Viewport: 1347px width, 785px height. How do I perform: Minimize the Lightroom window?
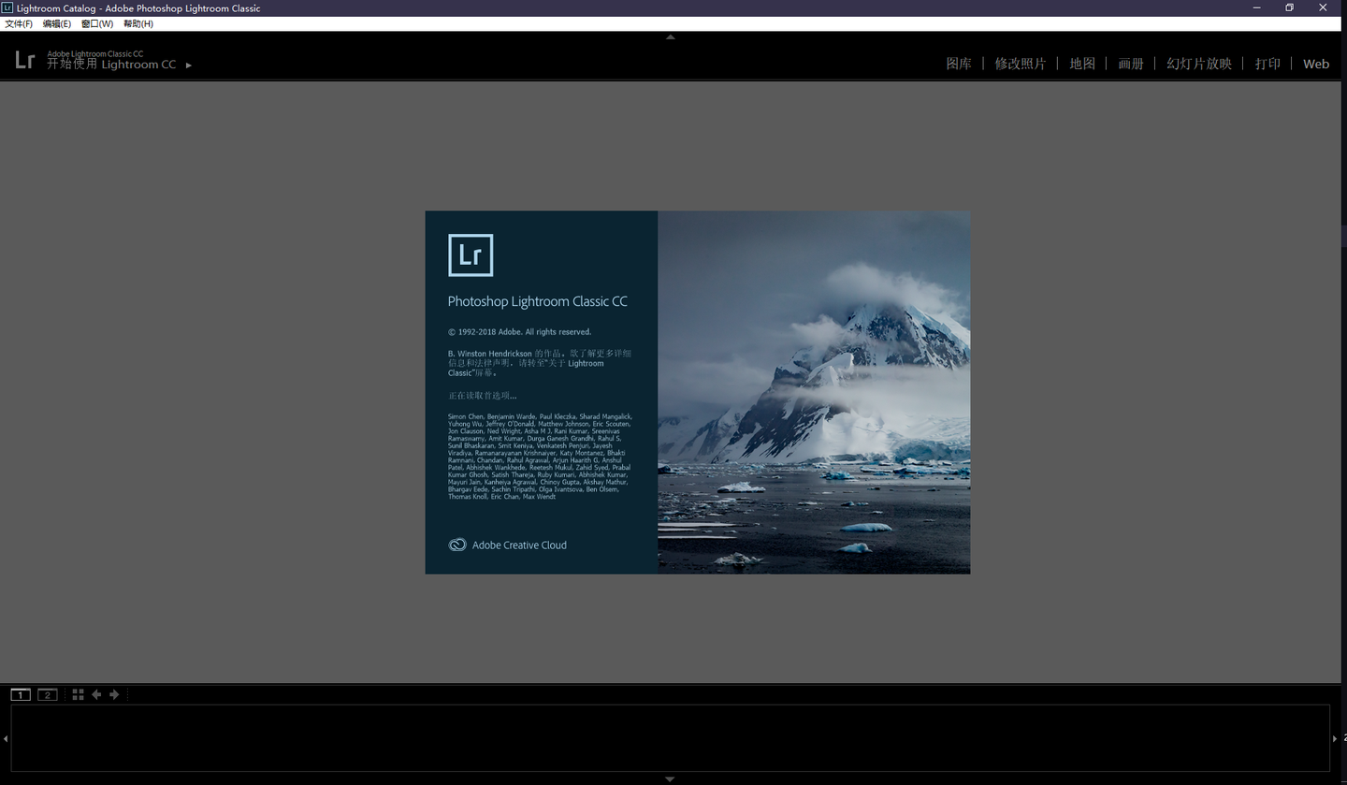[x=1257, y=7]
